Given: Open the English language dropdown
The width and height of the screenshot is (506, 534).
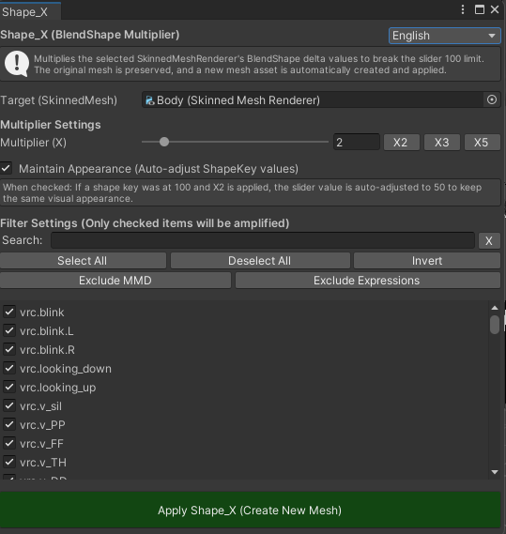Looking at the screenshot, I should click(445, 36).
